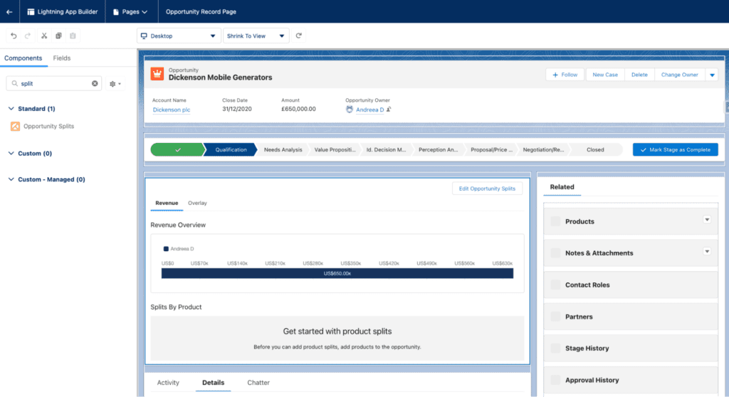Paste the copied component
This screenshot has height=397, width=729.
[x=73, y=36]
